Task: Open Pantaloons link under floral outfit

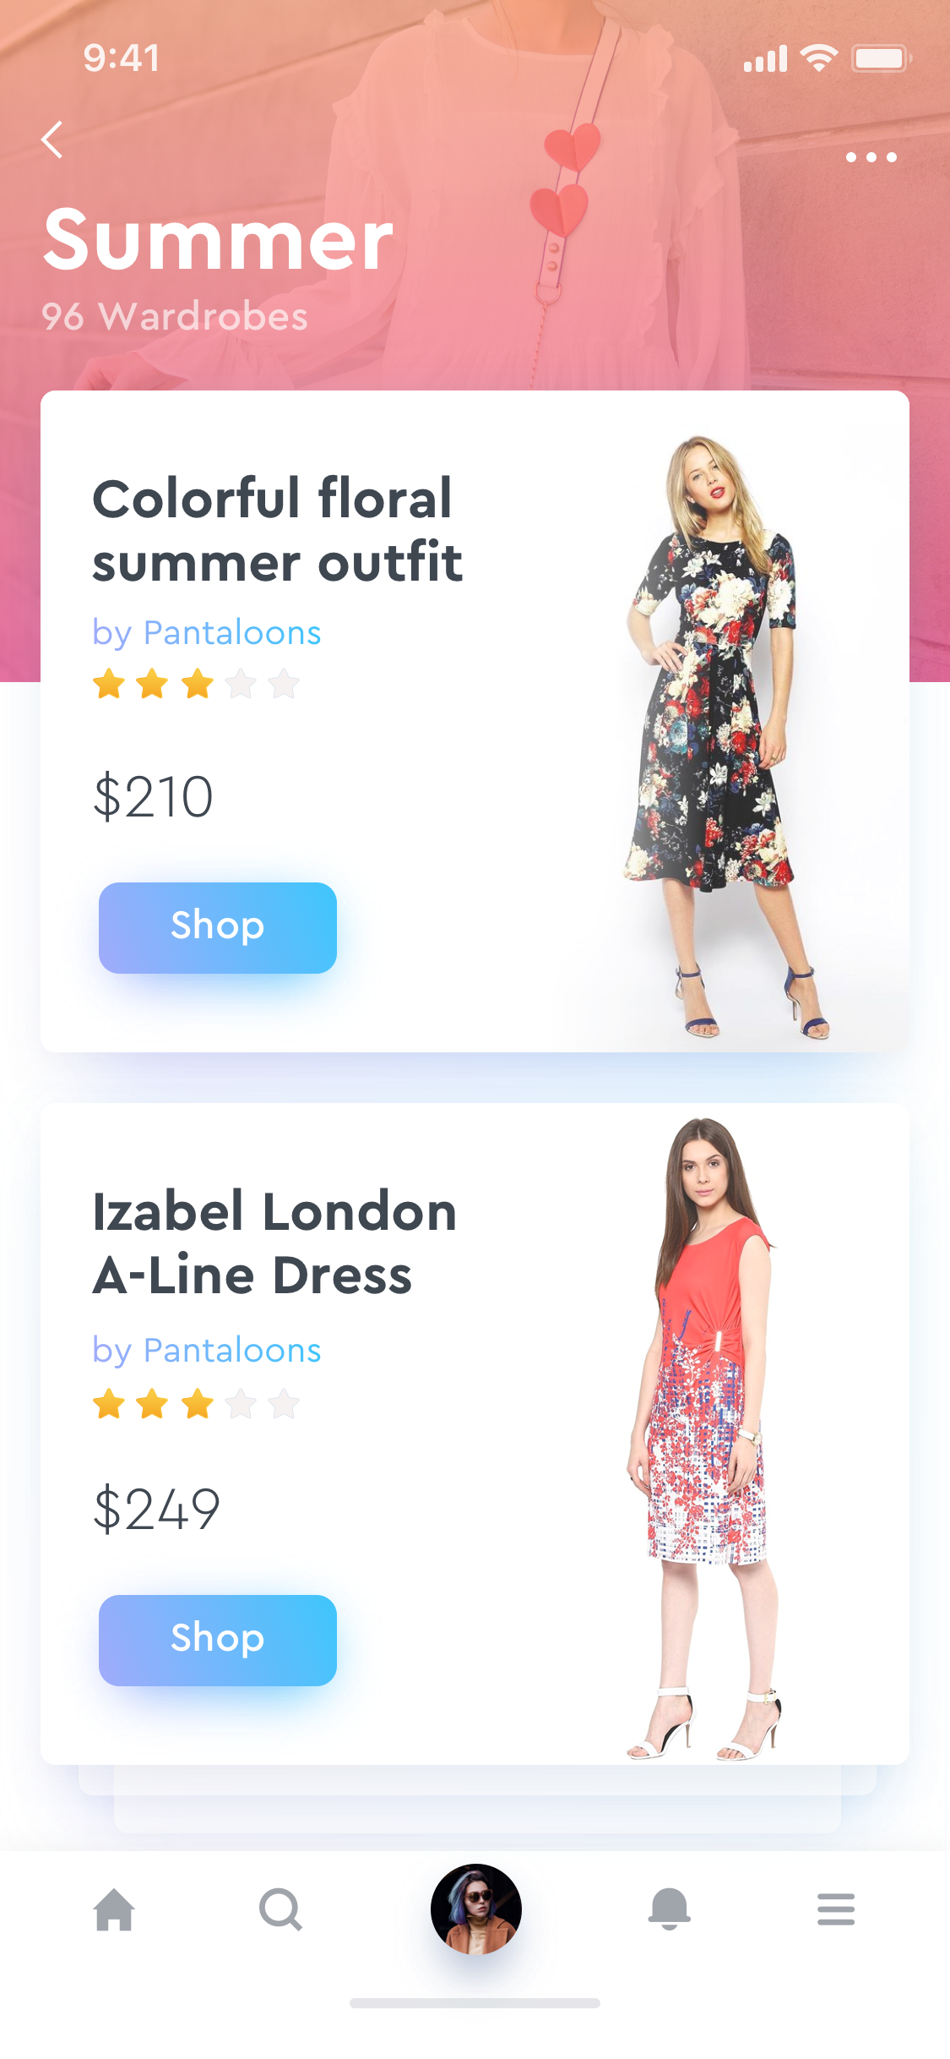Action: [x=207, y=633]
